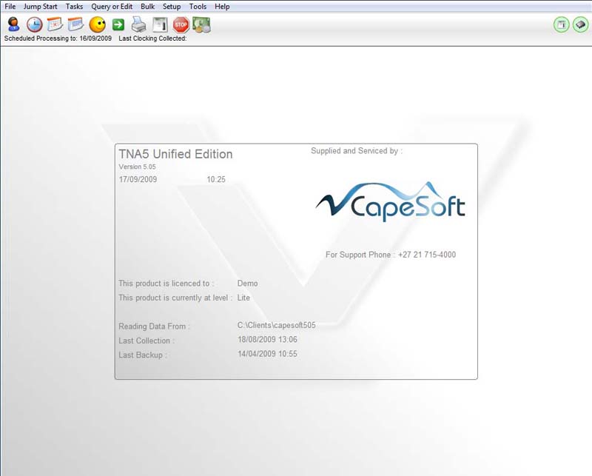
Task: Click the CapeSoft logo
Action: 391,202
